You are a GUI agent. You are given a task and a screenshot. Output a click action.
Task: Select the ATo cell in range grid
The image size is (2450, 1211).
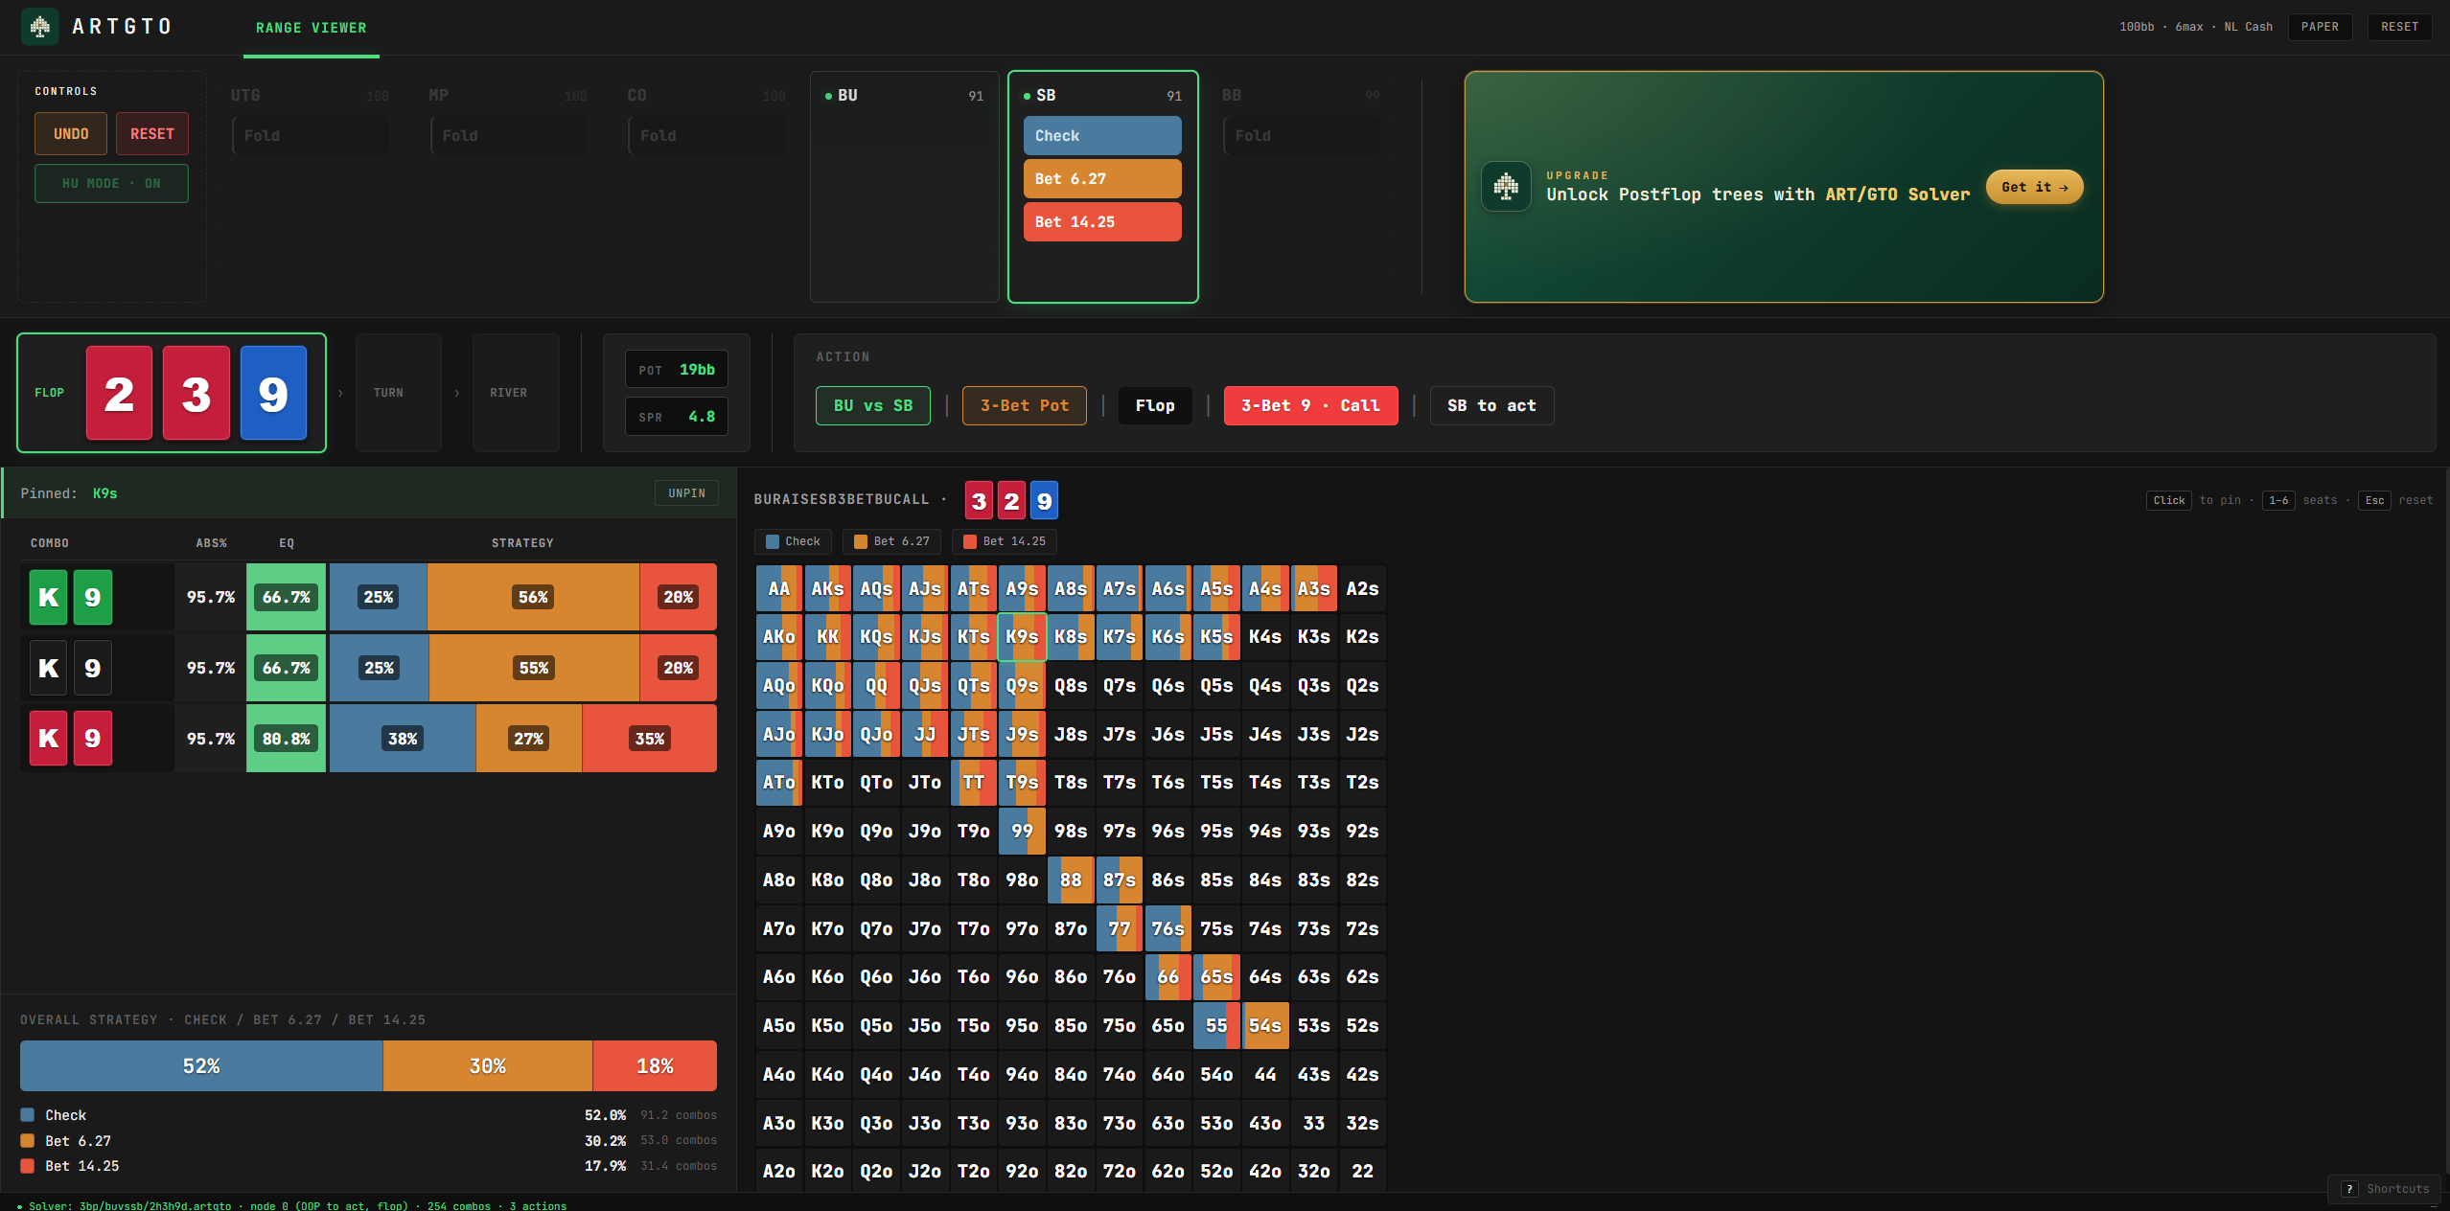pyautogui.click(x=779, y=782)
